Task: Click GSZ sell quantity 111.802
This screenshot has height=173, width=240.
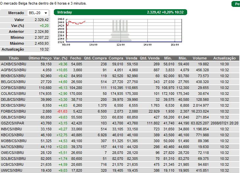Action: pos(153,123)
